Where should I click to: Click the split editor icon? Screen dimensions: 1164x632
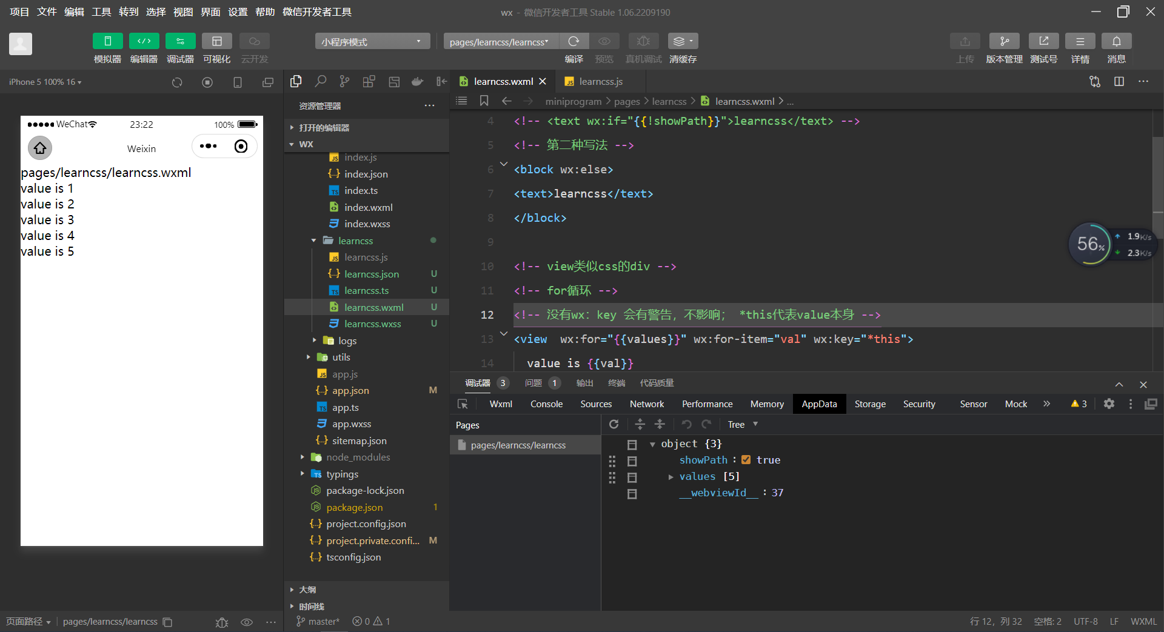[1119, 82]
